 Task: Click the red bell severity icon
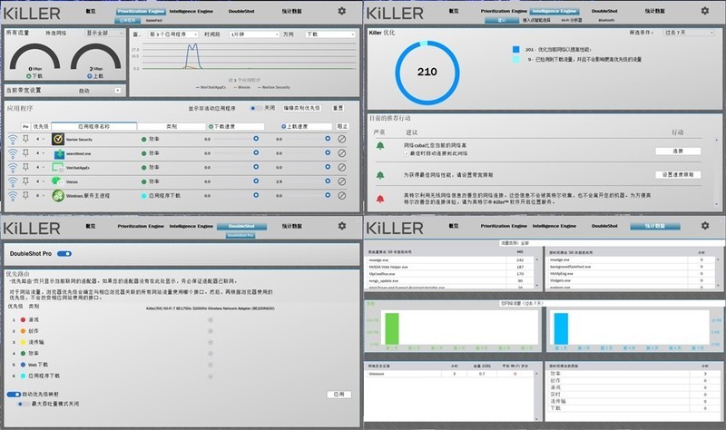tap(380, 199)
